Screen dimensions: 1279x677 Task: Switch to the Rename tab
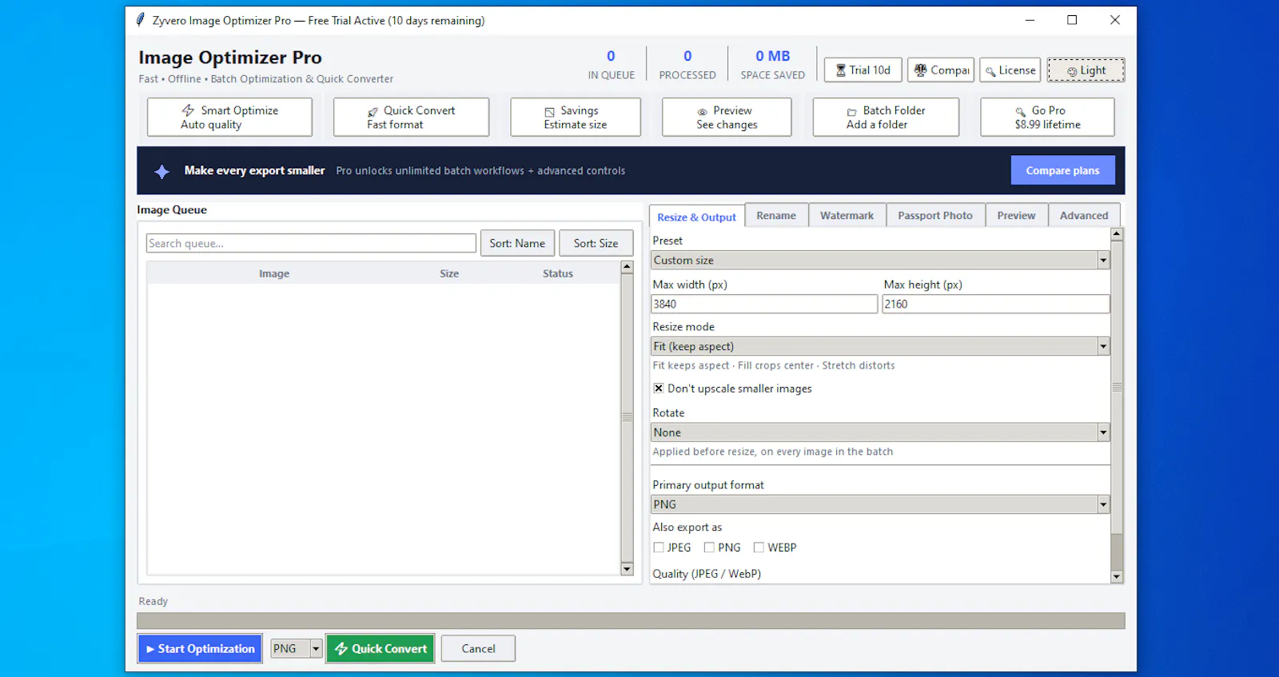[x=776, y=216]
